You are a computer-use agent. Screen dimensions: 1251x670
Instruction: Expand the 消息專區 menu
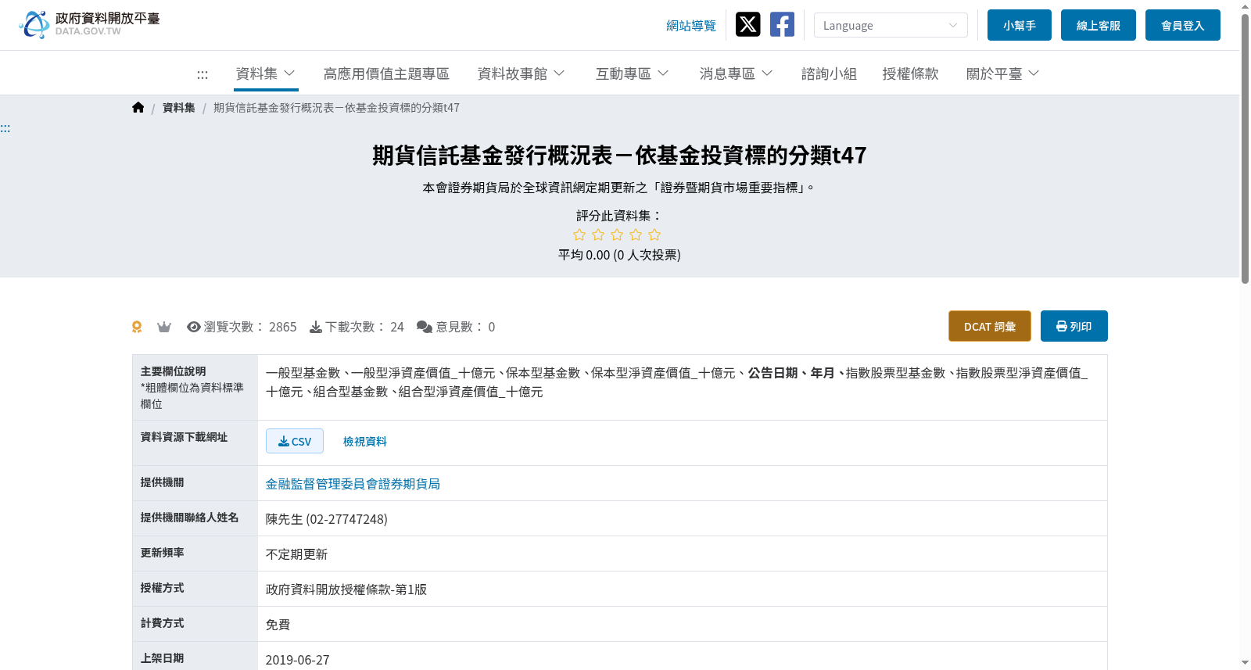(x=737, y=73)
